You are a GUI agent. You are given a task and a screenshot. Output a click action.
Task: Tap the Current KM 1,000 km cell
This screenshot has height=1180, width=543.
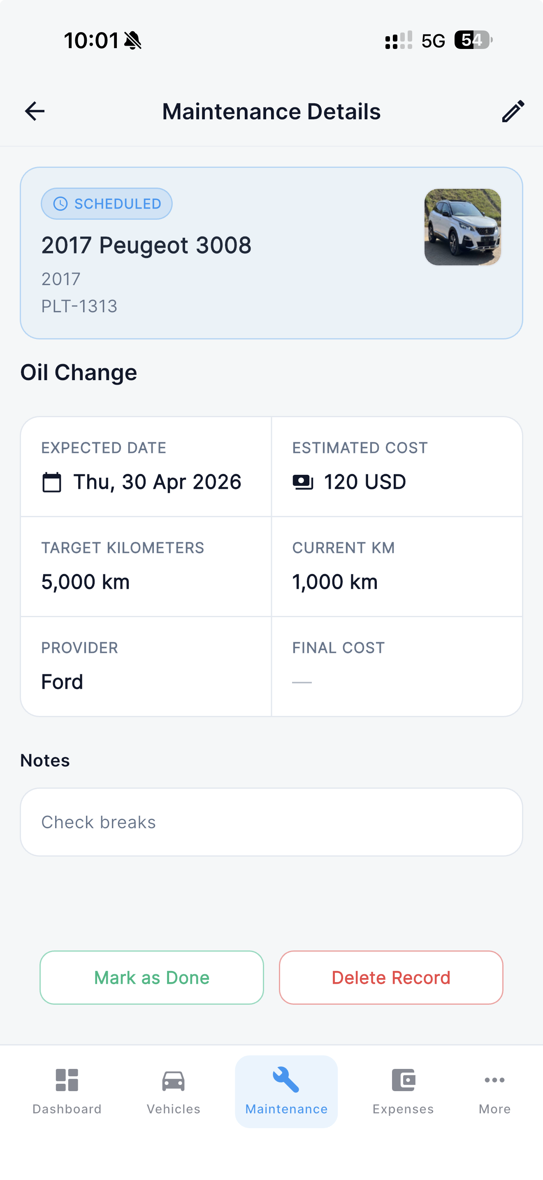pos(397,567)
